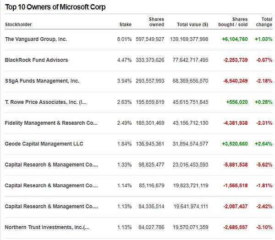Click the 3.94% stake value
This screenshot has height=240, width=275.
124,81
